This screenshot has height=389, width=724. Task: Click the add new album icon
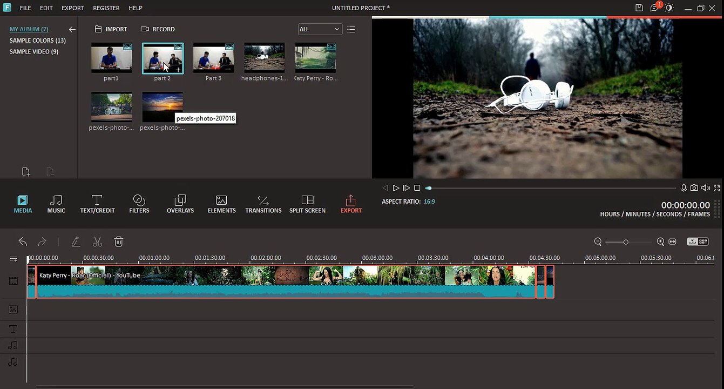26,172
